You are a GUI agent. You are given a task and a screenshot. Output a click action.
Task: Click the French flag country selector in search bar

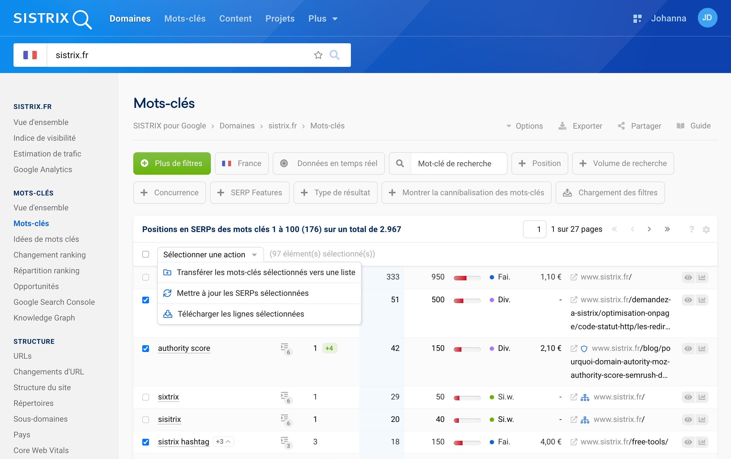pos(30,55)
